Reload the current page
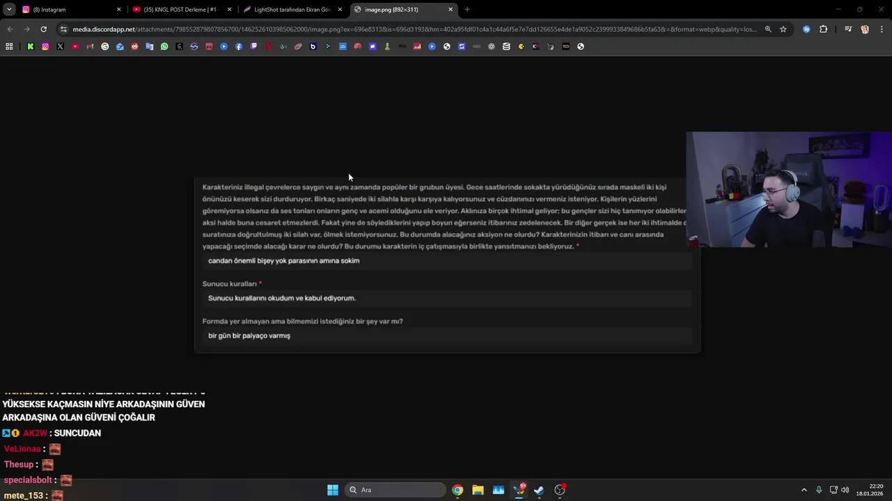 43,29
